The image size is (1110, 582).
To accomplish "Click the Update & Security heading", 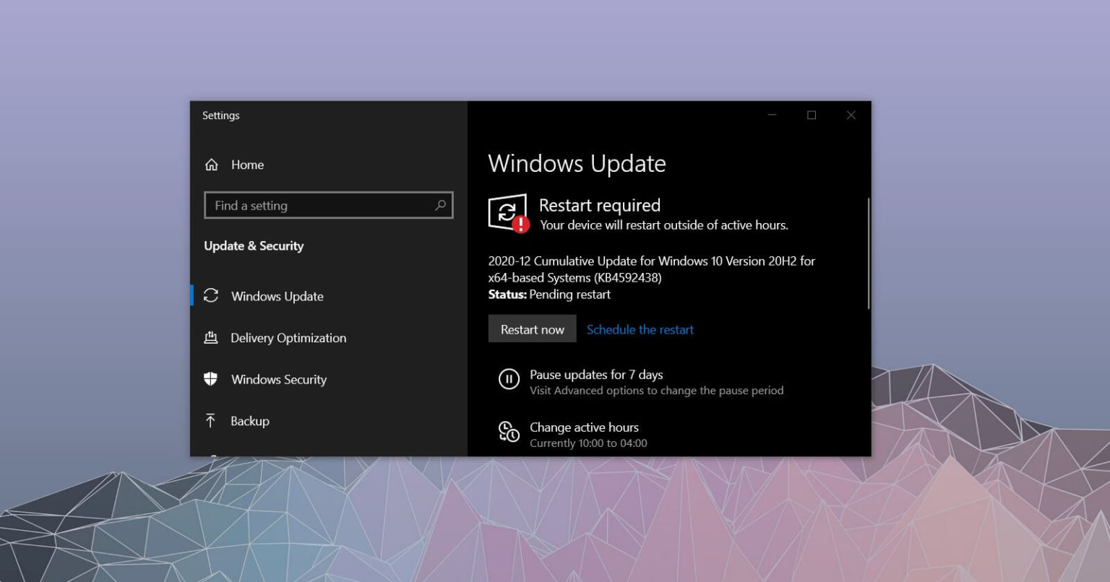I will coord(254,246).
